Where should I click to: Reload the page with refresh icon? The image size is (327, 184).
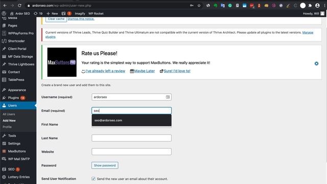(x=19, y=6)
